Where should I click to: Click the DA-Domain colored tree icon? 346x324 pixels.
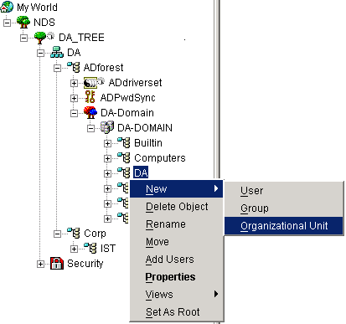(x=90, y=112)
